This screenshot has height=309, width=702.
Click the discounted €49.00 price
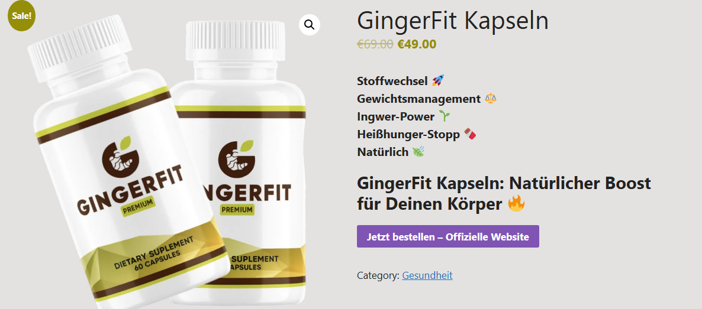click(417, 44)
